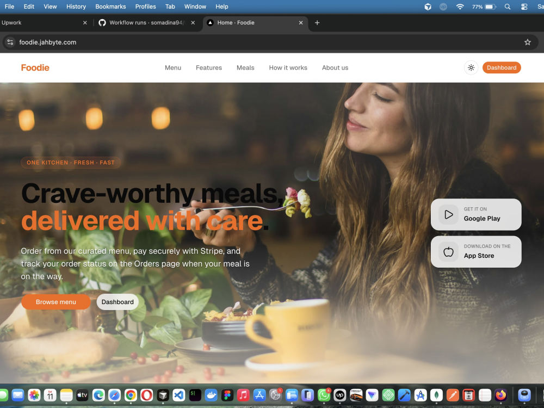Open System Settings from the dock
This screenshot has height=408, width=544.
coord(275,395)
